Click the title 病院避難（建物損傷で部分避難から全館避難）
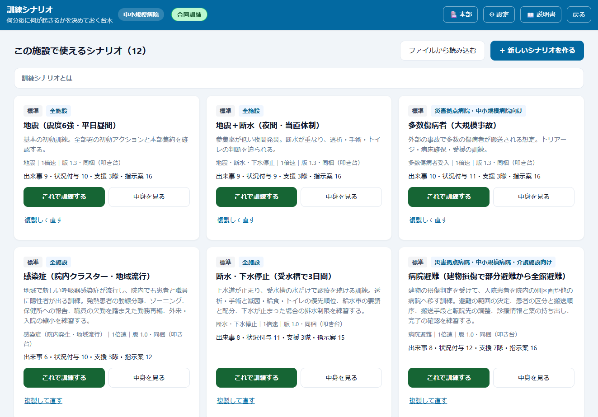 487,276
